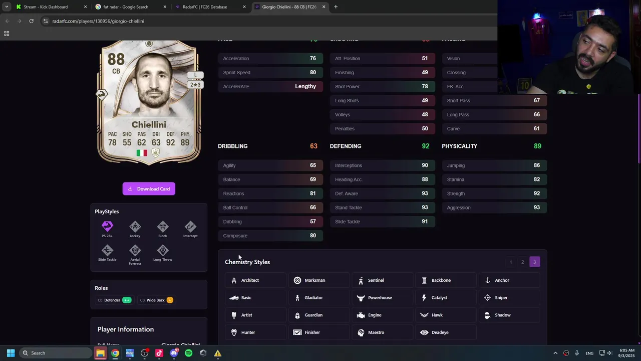Select the Long Throw PlayStyle icon
Screen dimensions: 641x361
pyautogui.click(x=163, y=250)
